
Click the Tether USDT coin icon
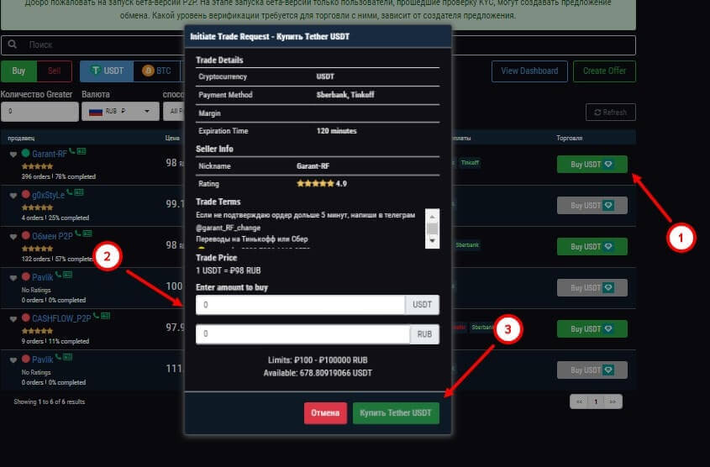(x=97, y=71)
